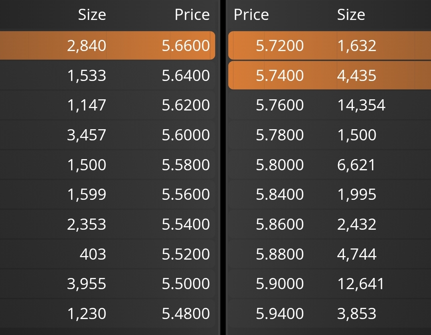Select ask price 5.7800
This screenshot has height=335, width=431.
[280, 135]
